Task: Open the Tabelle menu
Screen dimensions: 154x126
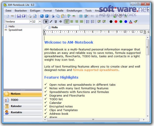Action: (59, 11)
